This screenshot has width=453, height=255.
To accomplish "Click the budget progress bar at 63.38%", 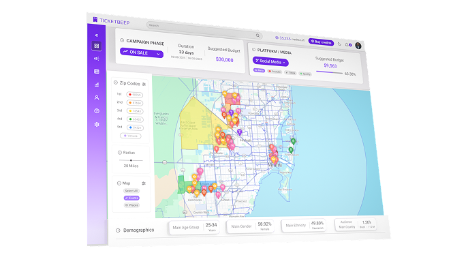I will pyautogui.click(x=329, y=72).
